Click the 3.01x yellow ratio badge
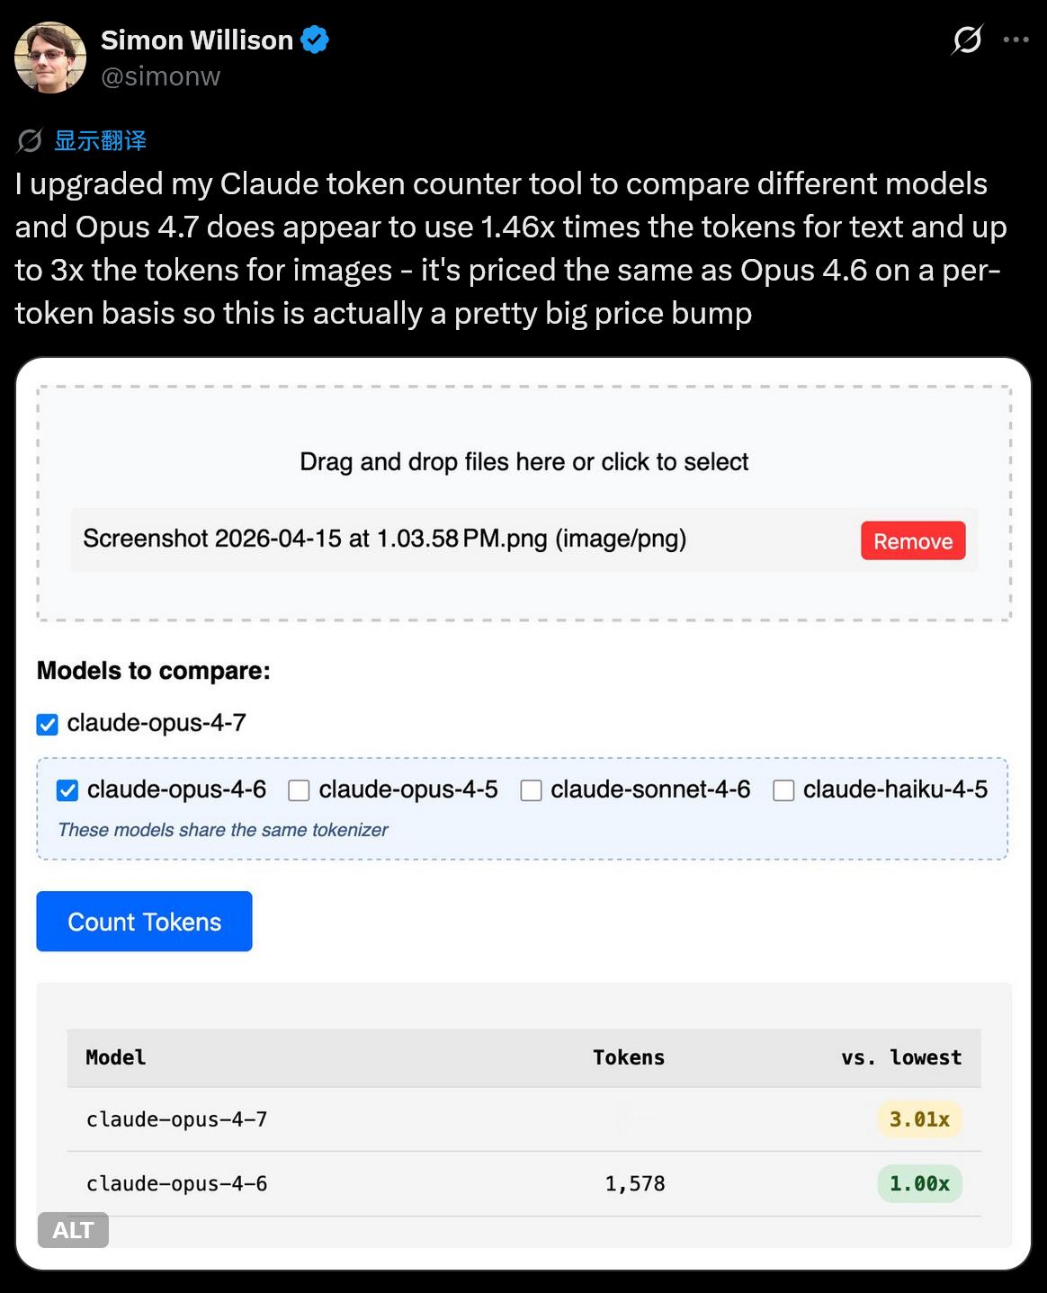This screenshot has width=1047, height=1293. tap(919, 1119)
